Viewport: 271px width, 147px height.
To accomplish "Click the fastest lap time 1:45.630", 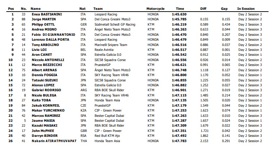I will (x=179, y=14).
